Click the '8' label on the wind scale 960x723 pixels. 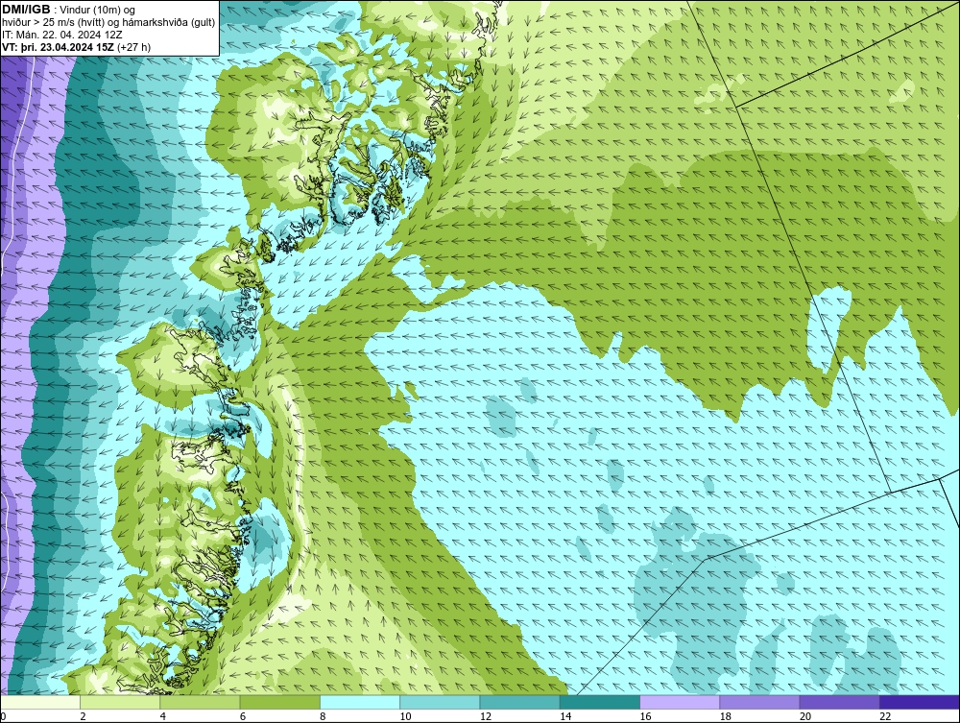coord(323,717)
